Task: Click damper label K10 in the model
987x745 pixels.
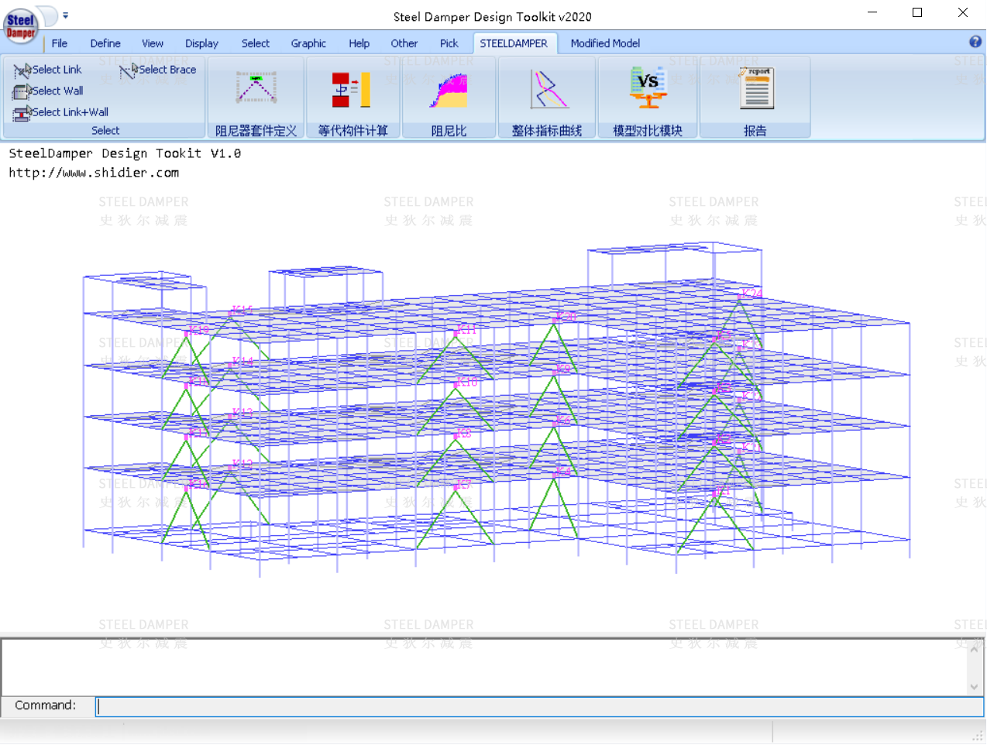Action: [466, 382]
